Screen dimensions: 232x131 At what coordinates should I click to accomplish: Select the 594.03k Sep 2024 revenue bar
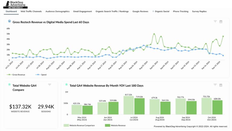pyautogui.click(x=192, y=108)
